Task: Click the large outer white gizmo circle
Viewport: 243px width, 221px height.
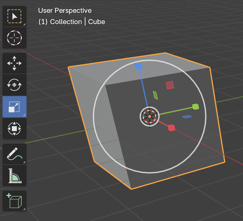Action: coord(93,116)
